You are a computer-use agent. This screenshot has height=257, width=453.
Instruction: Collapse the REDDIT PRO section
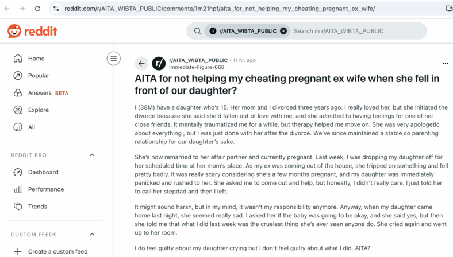[92, 155]
